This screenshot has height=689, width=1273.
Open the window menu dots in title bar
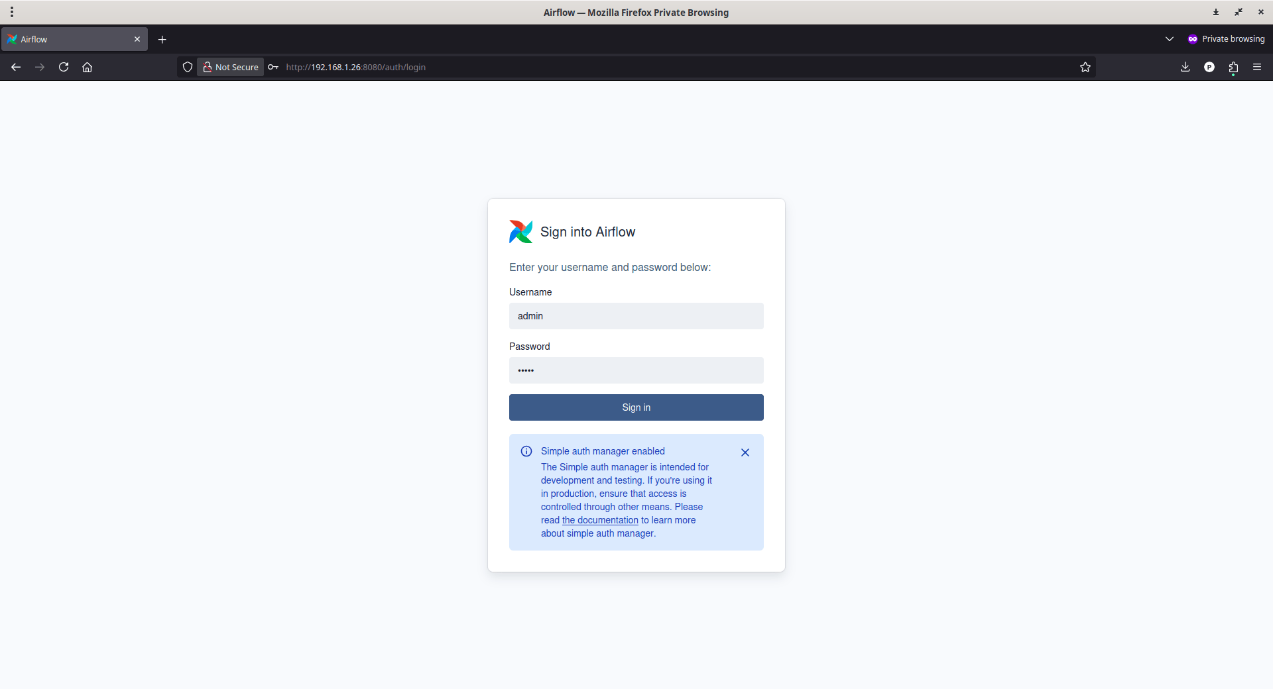12,12
